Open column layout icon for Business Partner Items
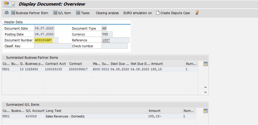This screenshot has height=125, width=258. pos(205,64)
